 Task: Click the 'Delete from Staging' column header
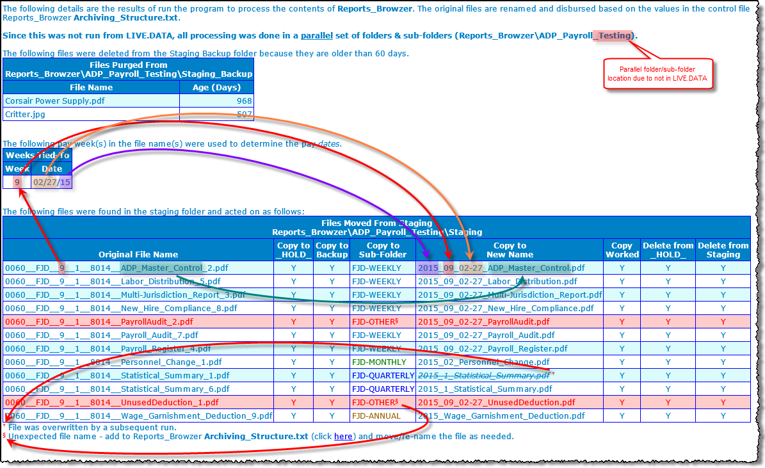[723, 250]
